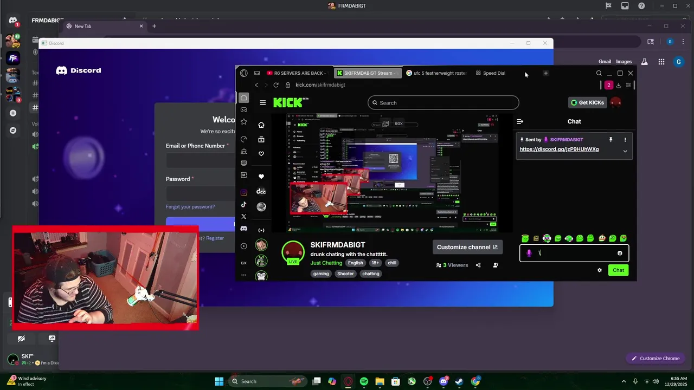
Task: Open the Kick hamburger menu
Action: (x=262, y=102)
